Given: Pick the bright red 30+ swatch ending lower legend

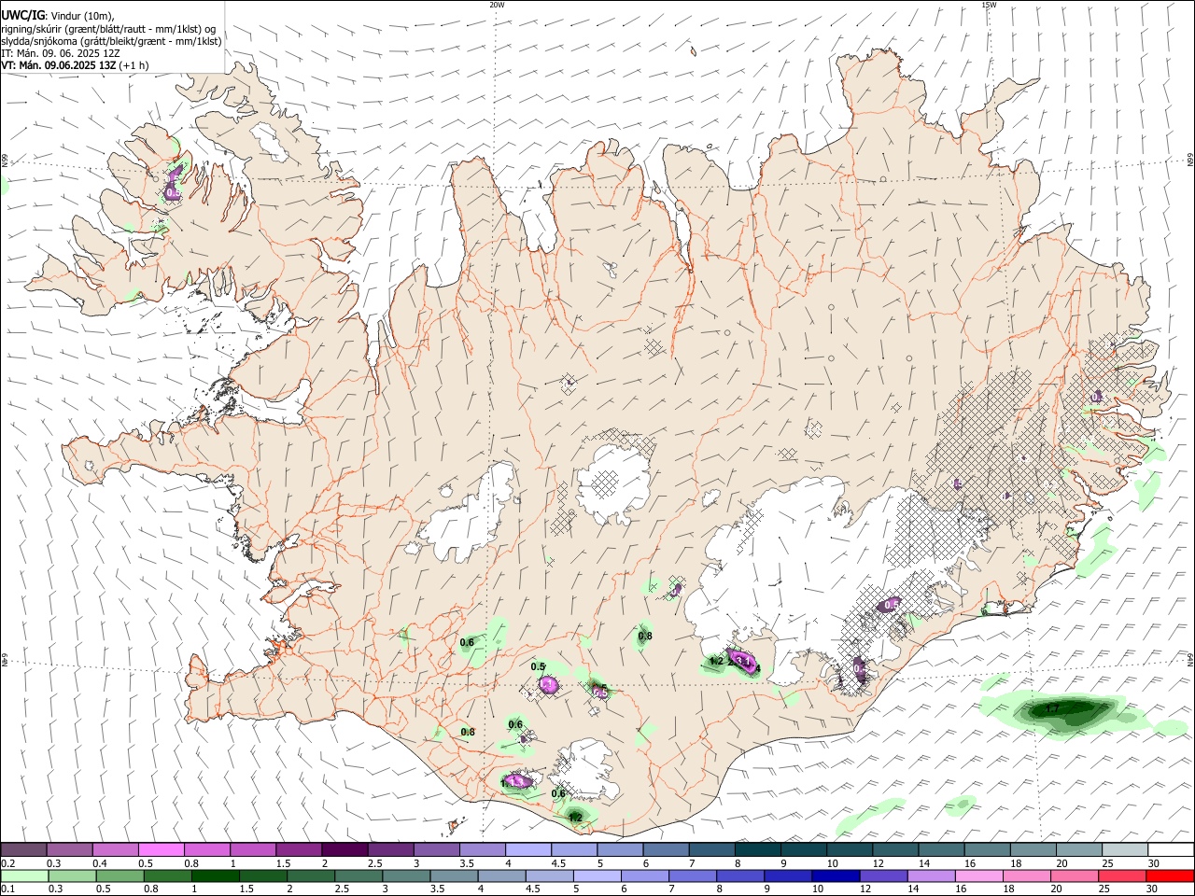Looking at the screenshot, I should [x=1172, y=876].
